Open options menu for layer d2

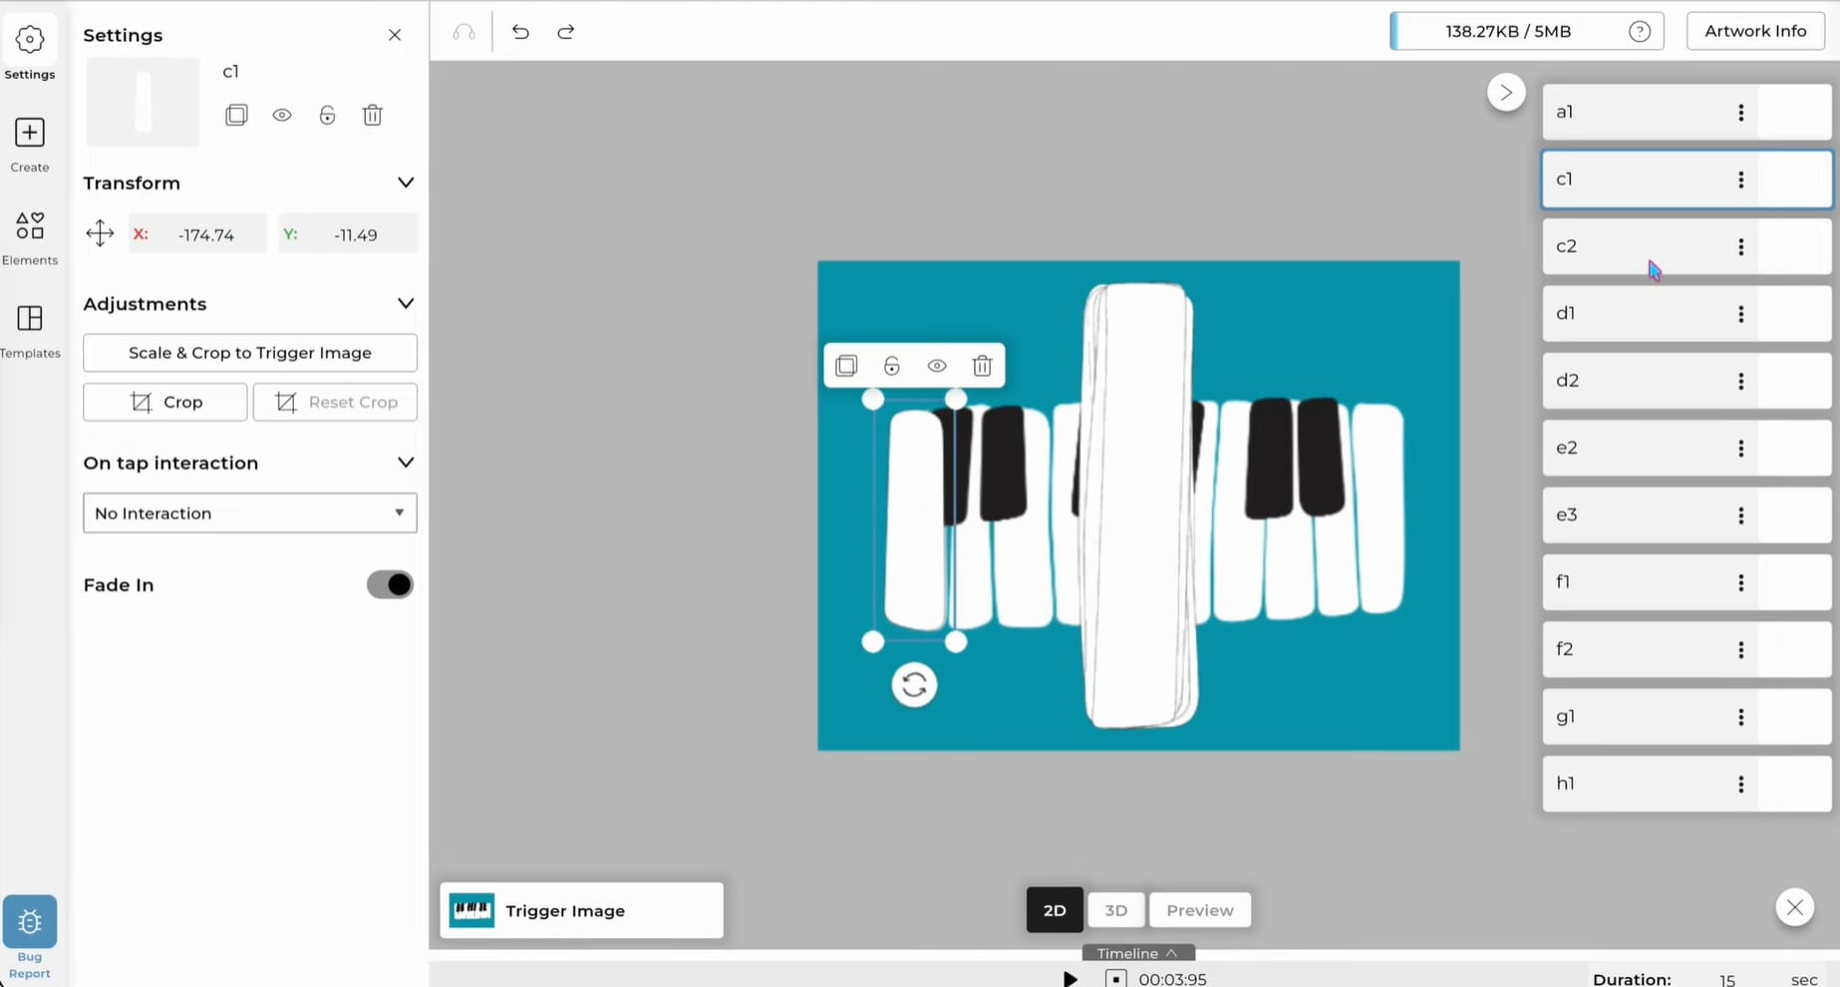[x=1741, y=381]
